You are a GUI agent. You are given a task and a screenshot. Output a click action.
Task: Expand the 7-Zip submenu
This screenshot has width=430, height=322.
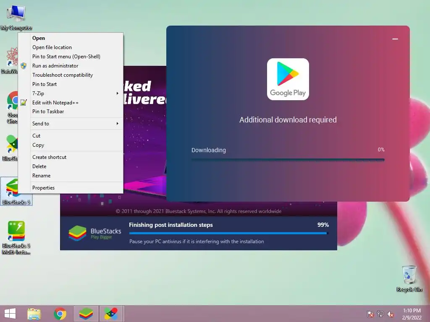tap(71, 93)
